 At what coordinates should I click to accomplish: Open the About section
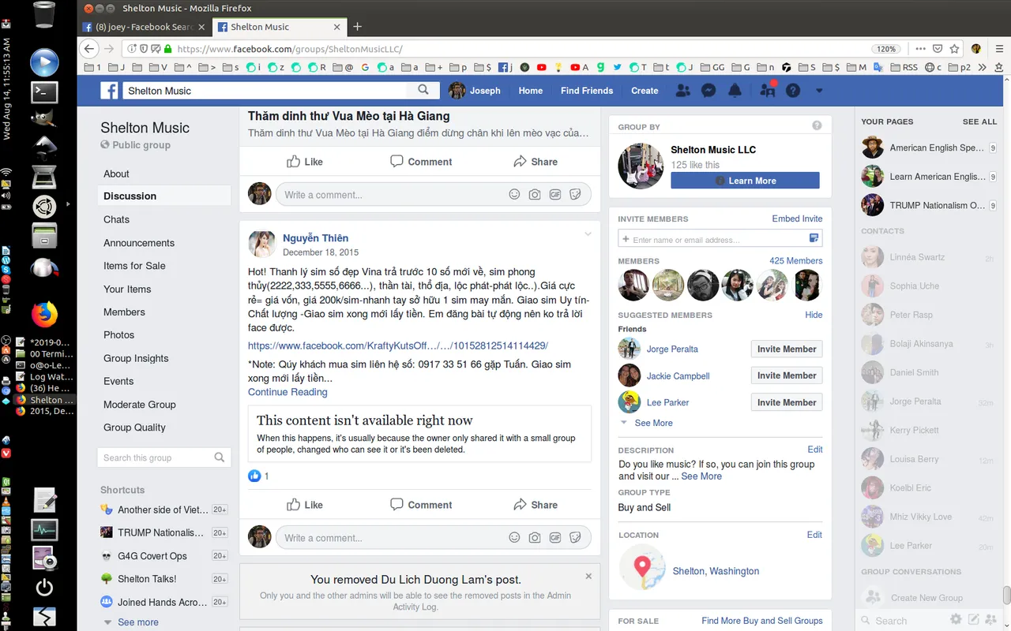coord(116,174)
